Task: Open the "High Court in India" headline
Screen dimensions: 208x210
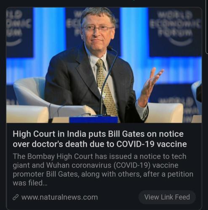Action: (100, 139)
